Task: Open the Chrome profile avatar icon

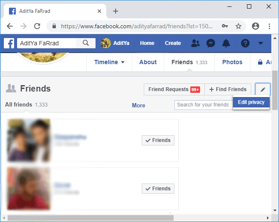Action: [256, 26]
